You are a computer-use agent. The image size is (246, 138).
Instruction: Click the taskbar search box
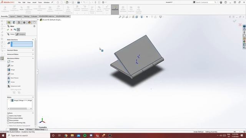pyautogui.click(x=28, y=135)
